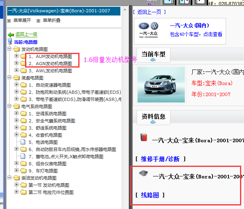Click the 返回上一页 link
This screenshot has height=209, width=244.
[149, 12]
